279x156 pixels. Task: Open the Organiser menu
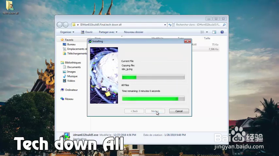(67, 32)
